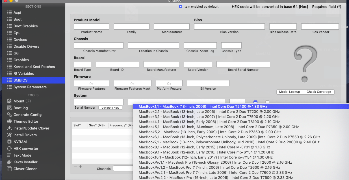The height and width of the screenshot is (180, 349).
Task: Click the Slot* column header
Action: (80, 125)
